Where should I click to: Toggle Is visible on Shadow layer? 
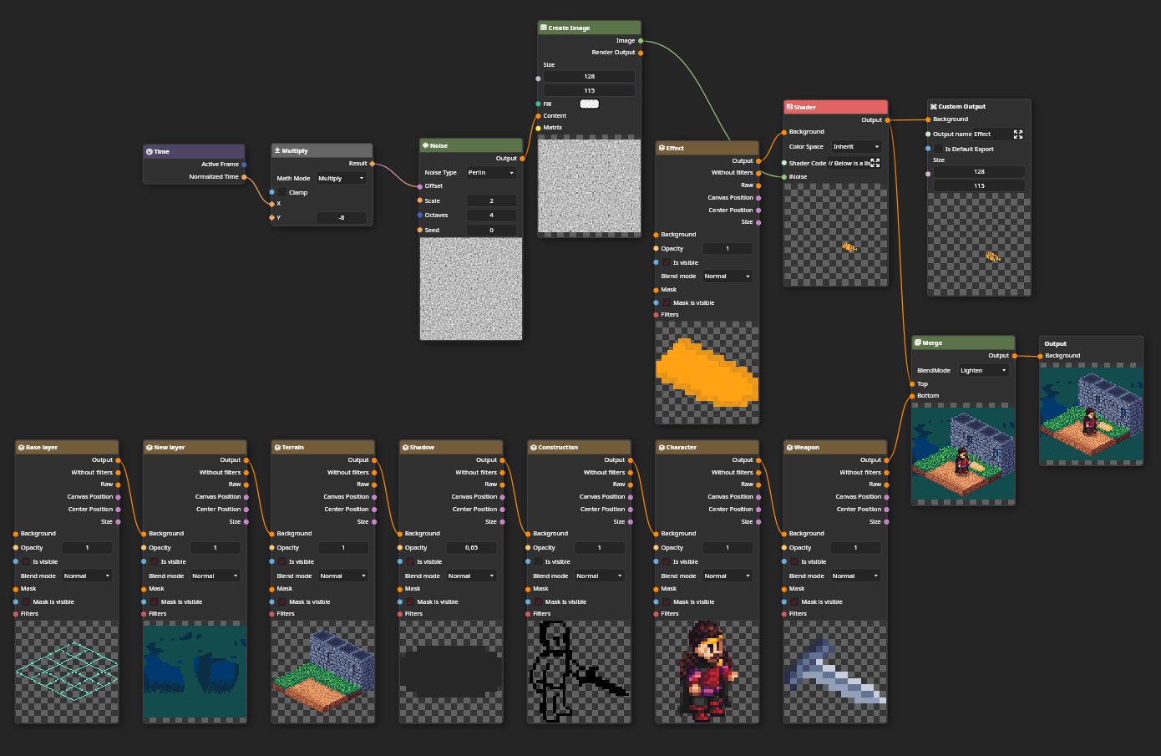click(410, 562)
